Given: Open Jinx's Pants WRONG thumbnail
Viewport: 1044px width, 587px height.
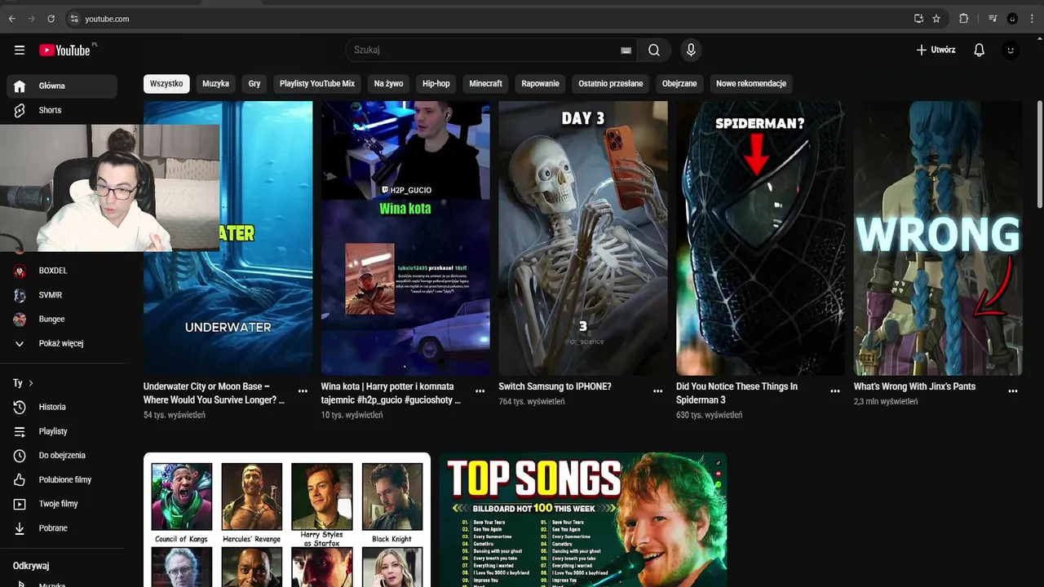Looking at the screenshot, I should (x=938, y=238).
